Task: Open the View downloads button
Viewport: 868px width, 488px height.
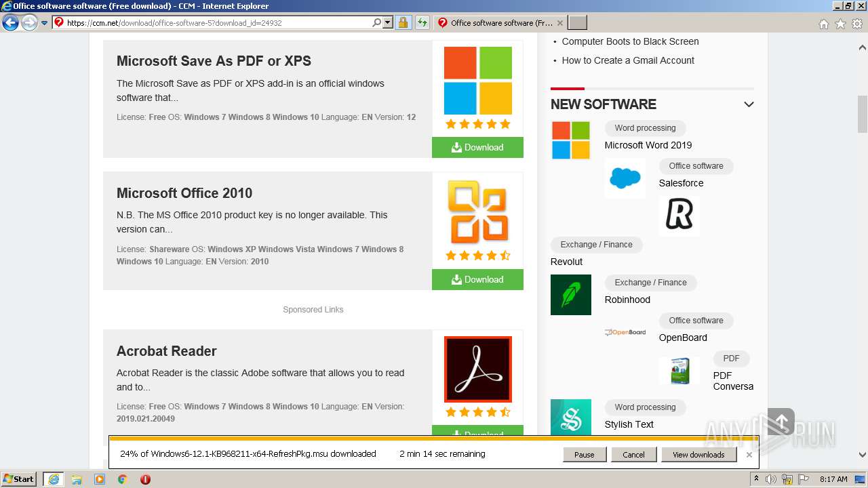Action: (x=698, y=455)
